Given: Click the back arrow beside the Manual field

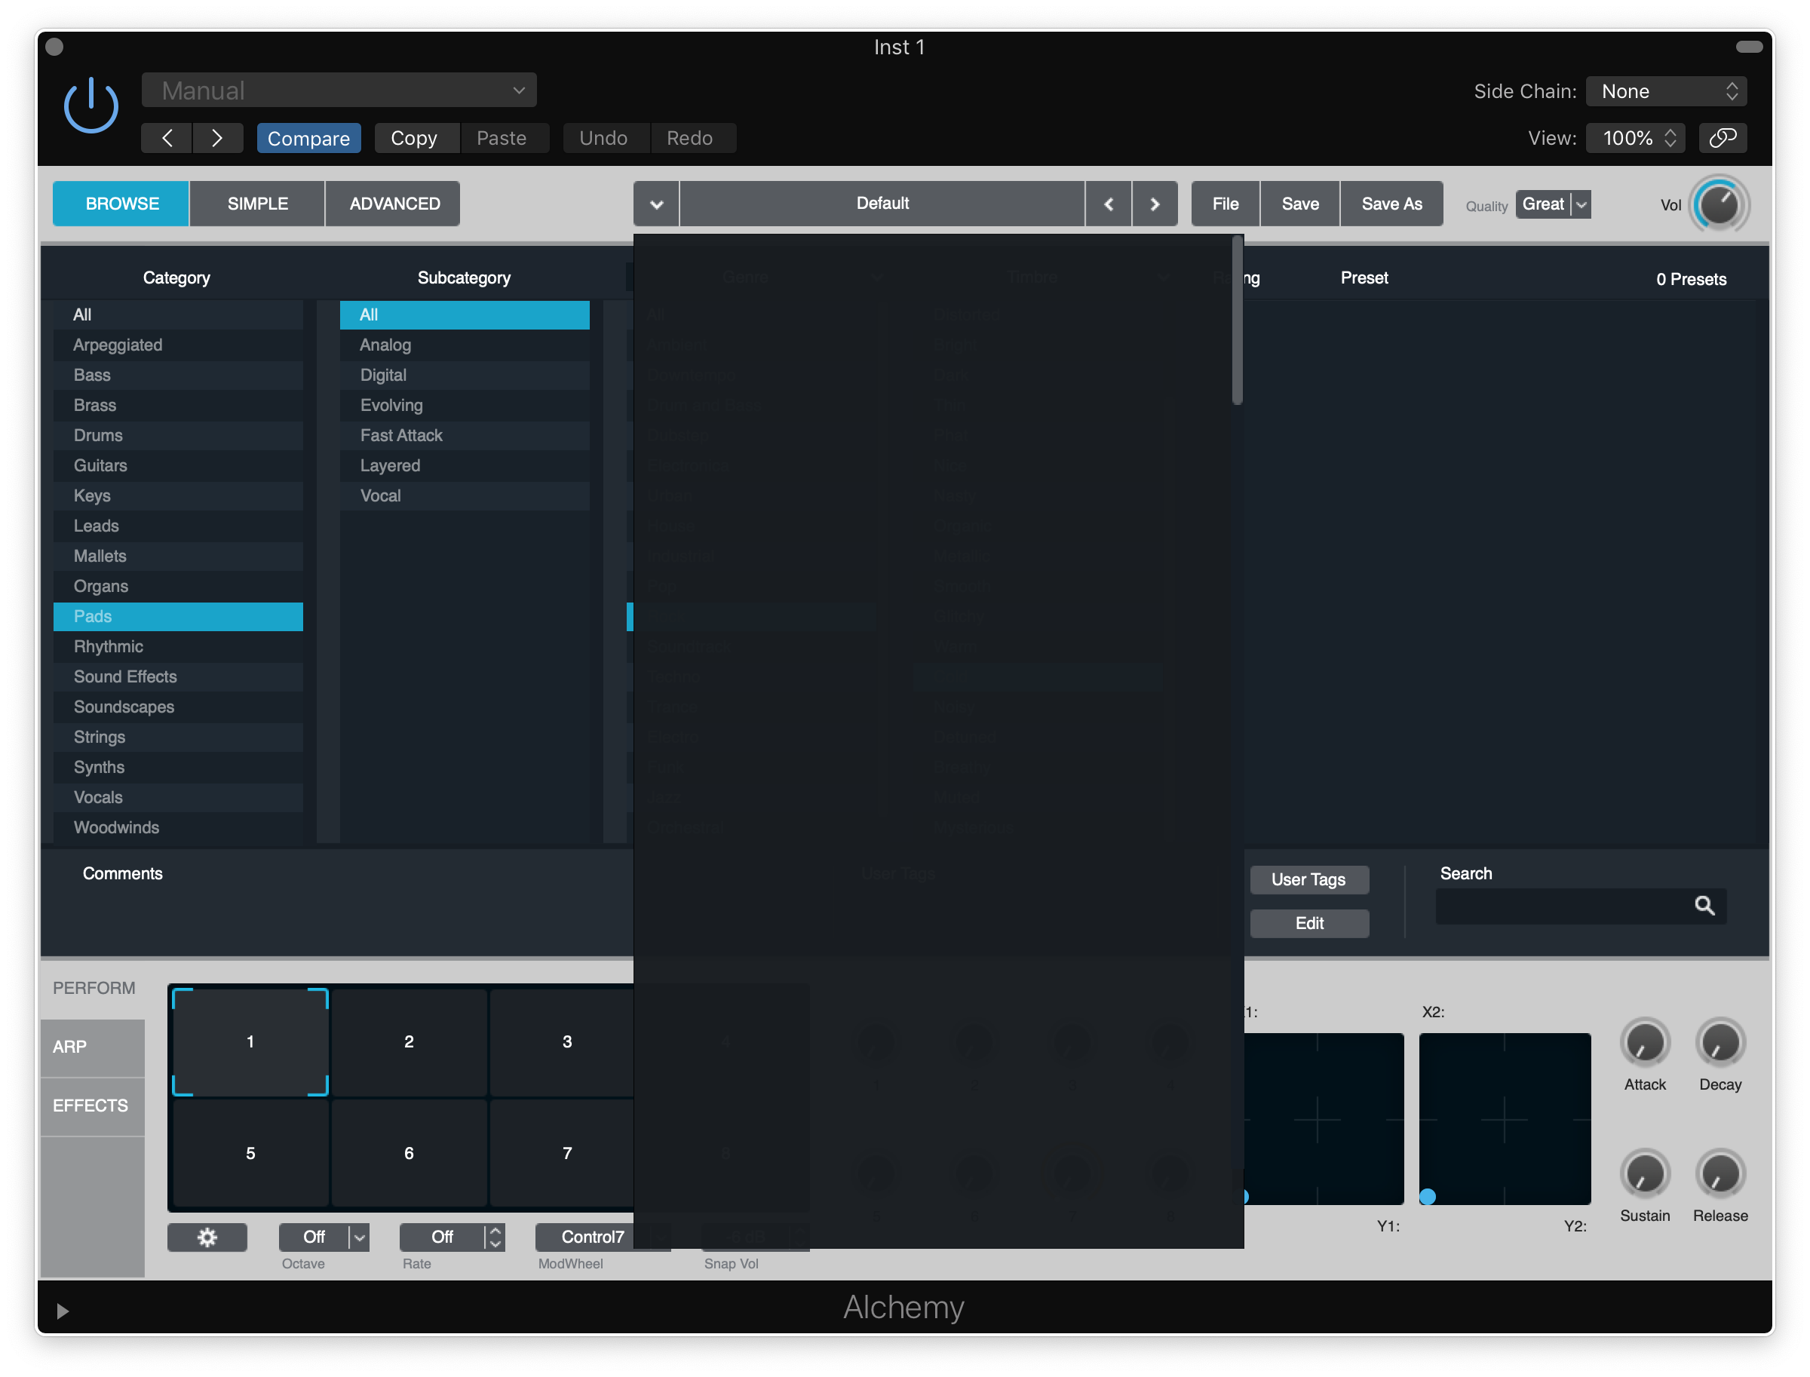Looking at the screenshot, I should pos(166,138).
